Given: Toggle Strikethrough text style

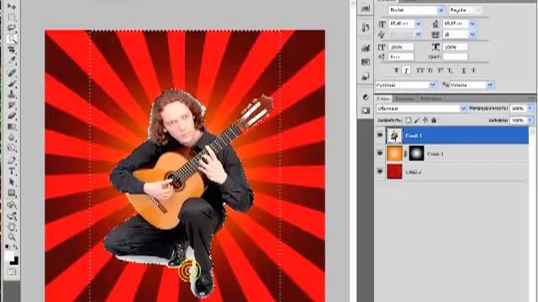Looking at the screenshot, I should pyautogui.click(x=473, y=70).
